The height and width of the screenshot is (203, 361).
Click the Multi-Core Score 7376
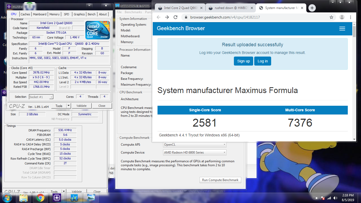point(300,123)
